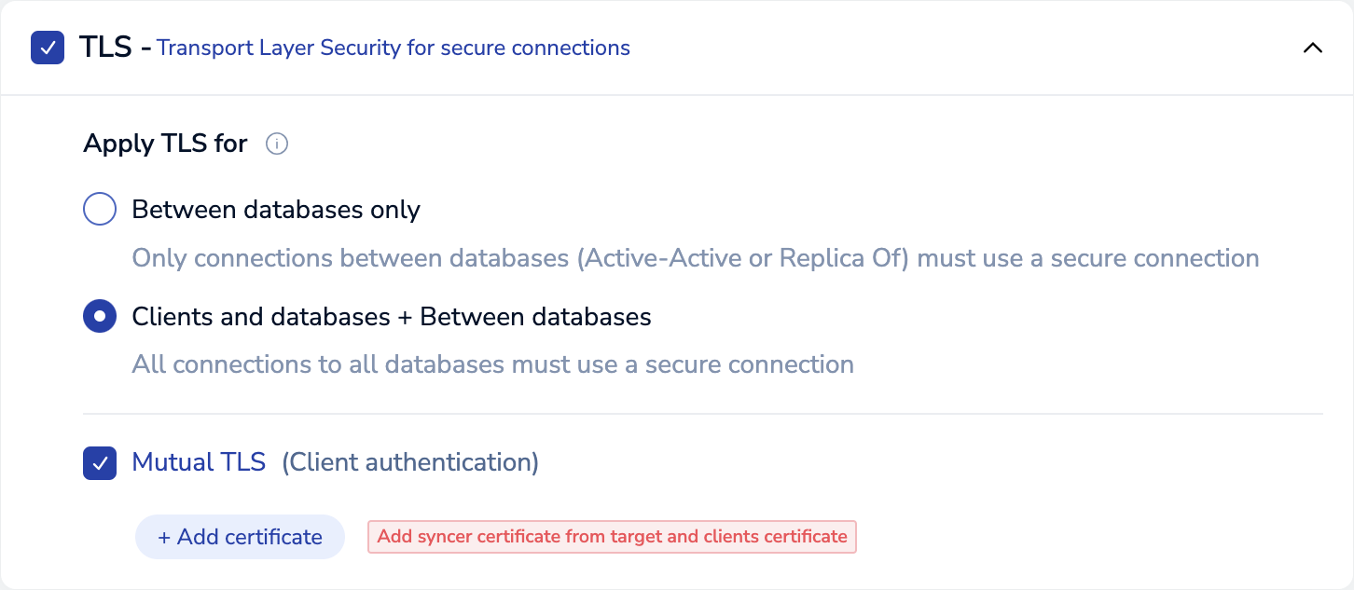Click the Apply TLS for heading
This screenshot has width=1354, height=590.
[x=165, y=144]
